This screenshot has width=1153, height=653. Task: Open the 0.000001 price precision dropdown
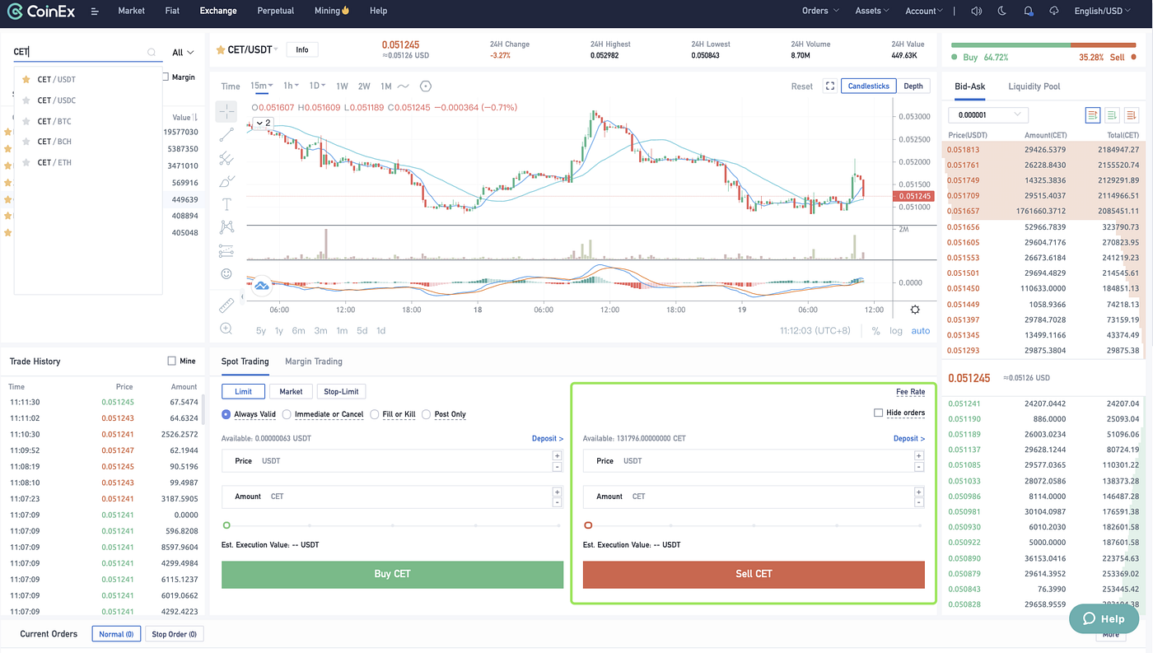(987, 115)
